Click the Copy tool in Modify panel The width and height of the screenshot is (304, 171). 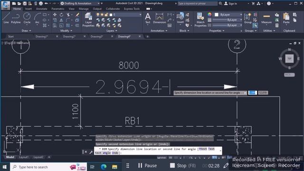click(x=55, y=20)
